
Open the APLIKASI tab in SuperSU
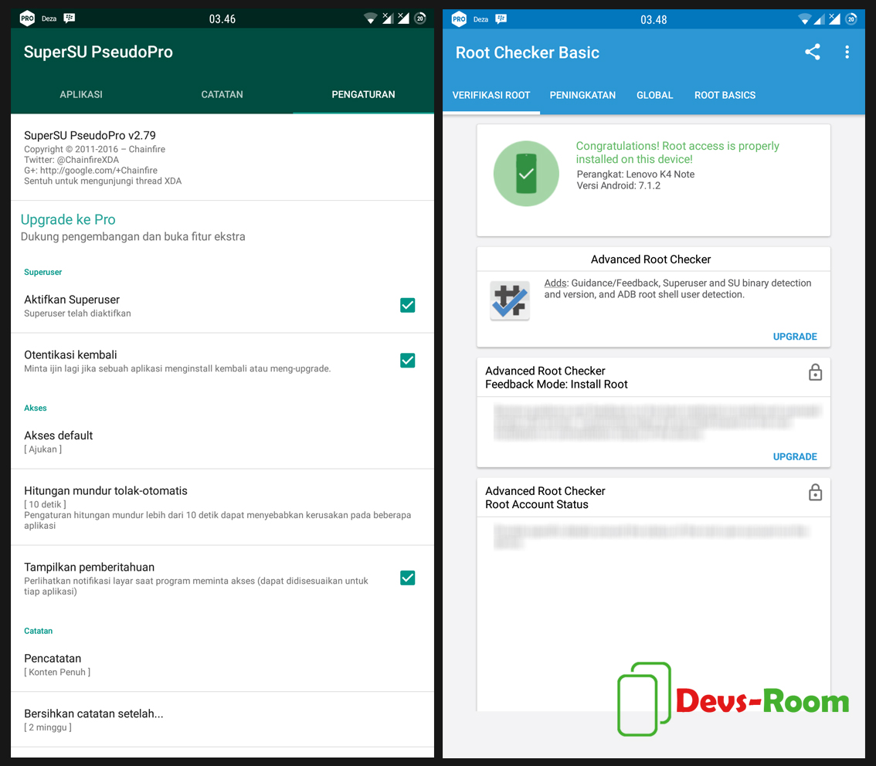[x=81, y=94]
